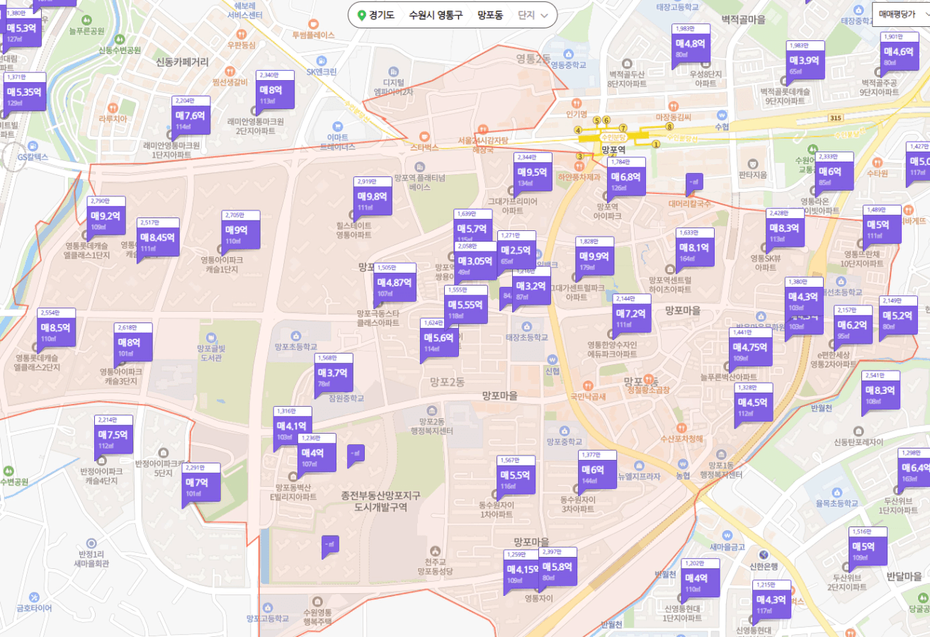930x637 pixels.
Task: Click the 투썸플레이스 cafe icon
Action: tap(312, 23)
